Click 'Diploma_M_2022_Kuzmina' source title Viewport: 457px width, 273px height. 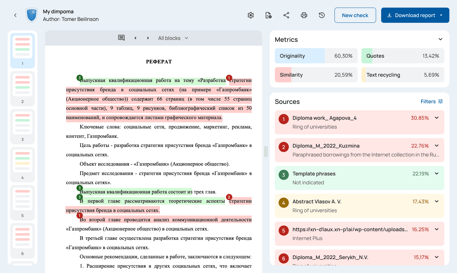coord(326,146)
